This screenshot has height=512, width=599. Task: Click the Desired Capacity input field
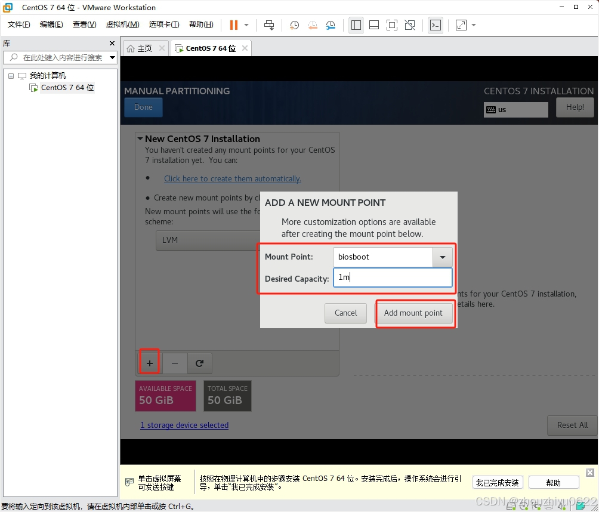[393, 277]
